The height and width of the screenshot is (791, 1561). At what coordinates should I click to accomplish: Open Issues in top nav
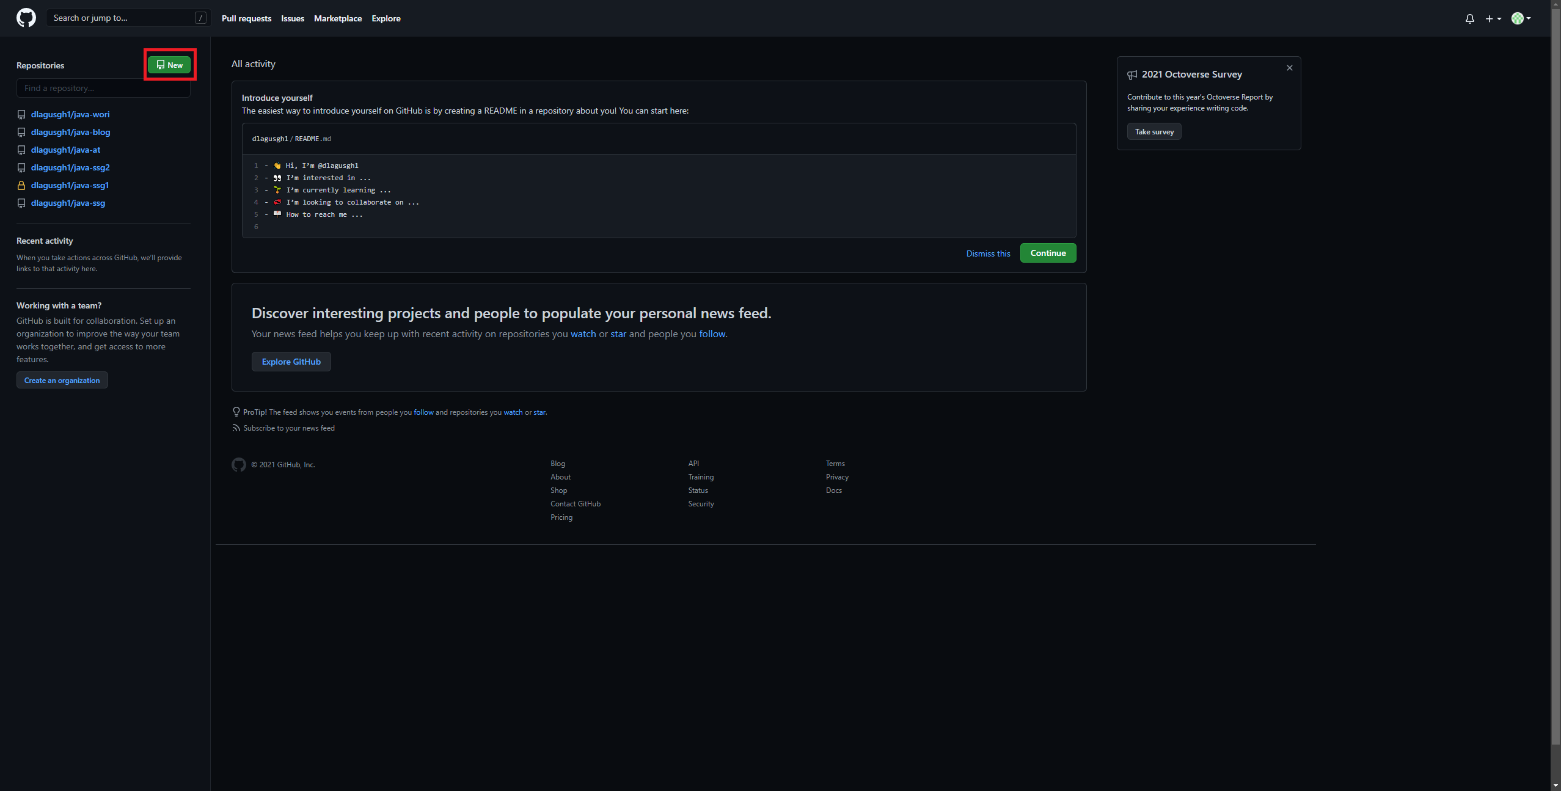(x=293, y=18)
